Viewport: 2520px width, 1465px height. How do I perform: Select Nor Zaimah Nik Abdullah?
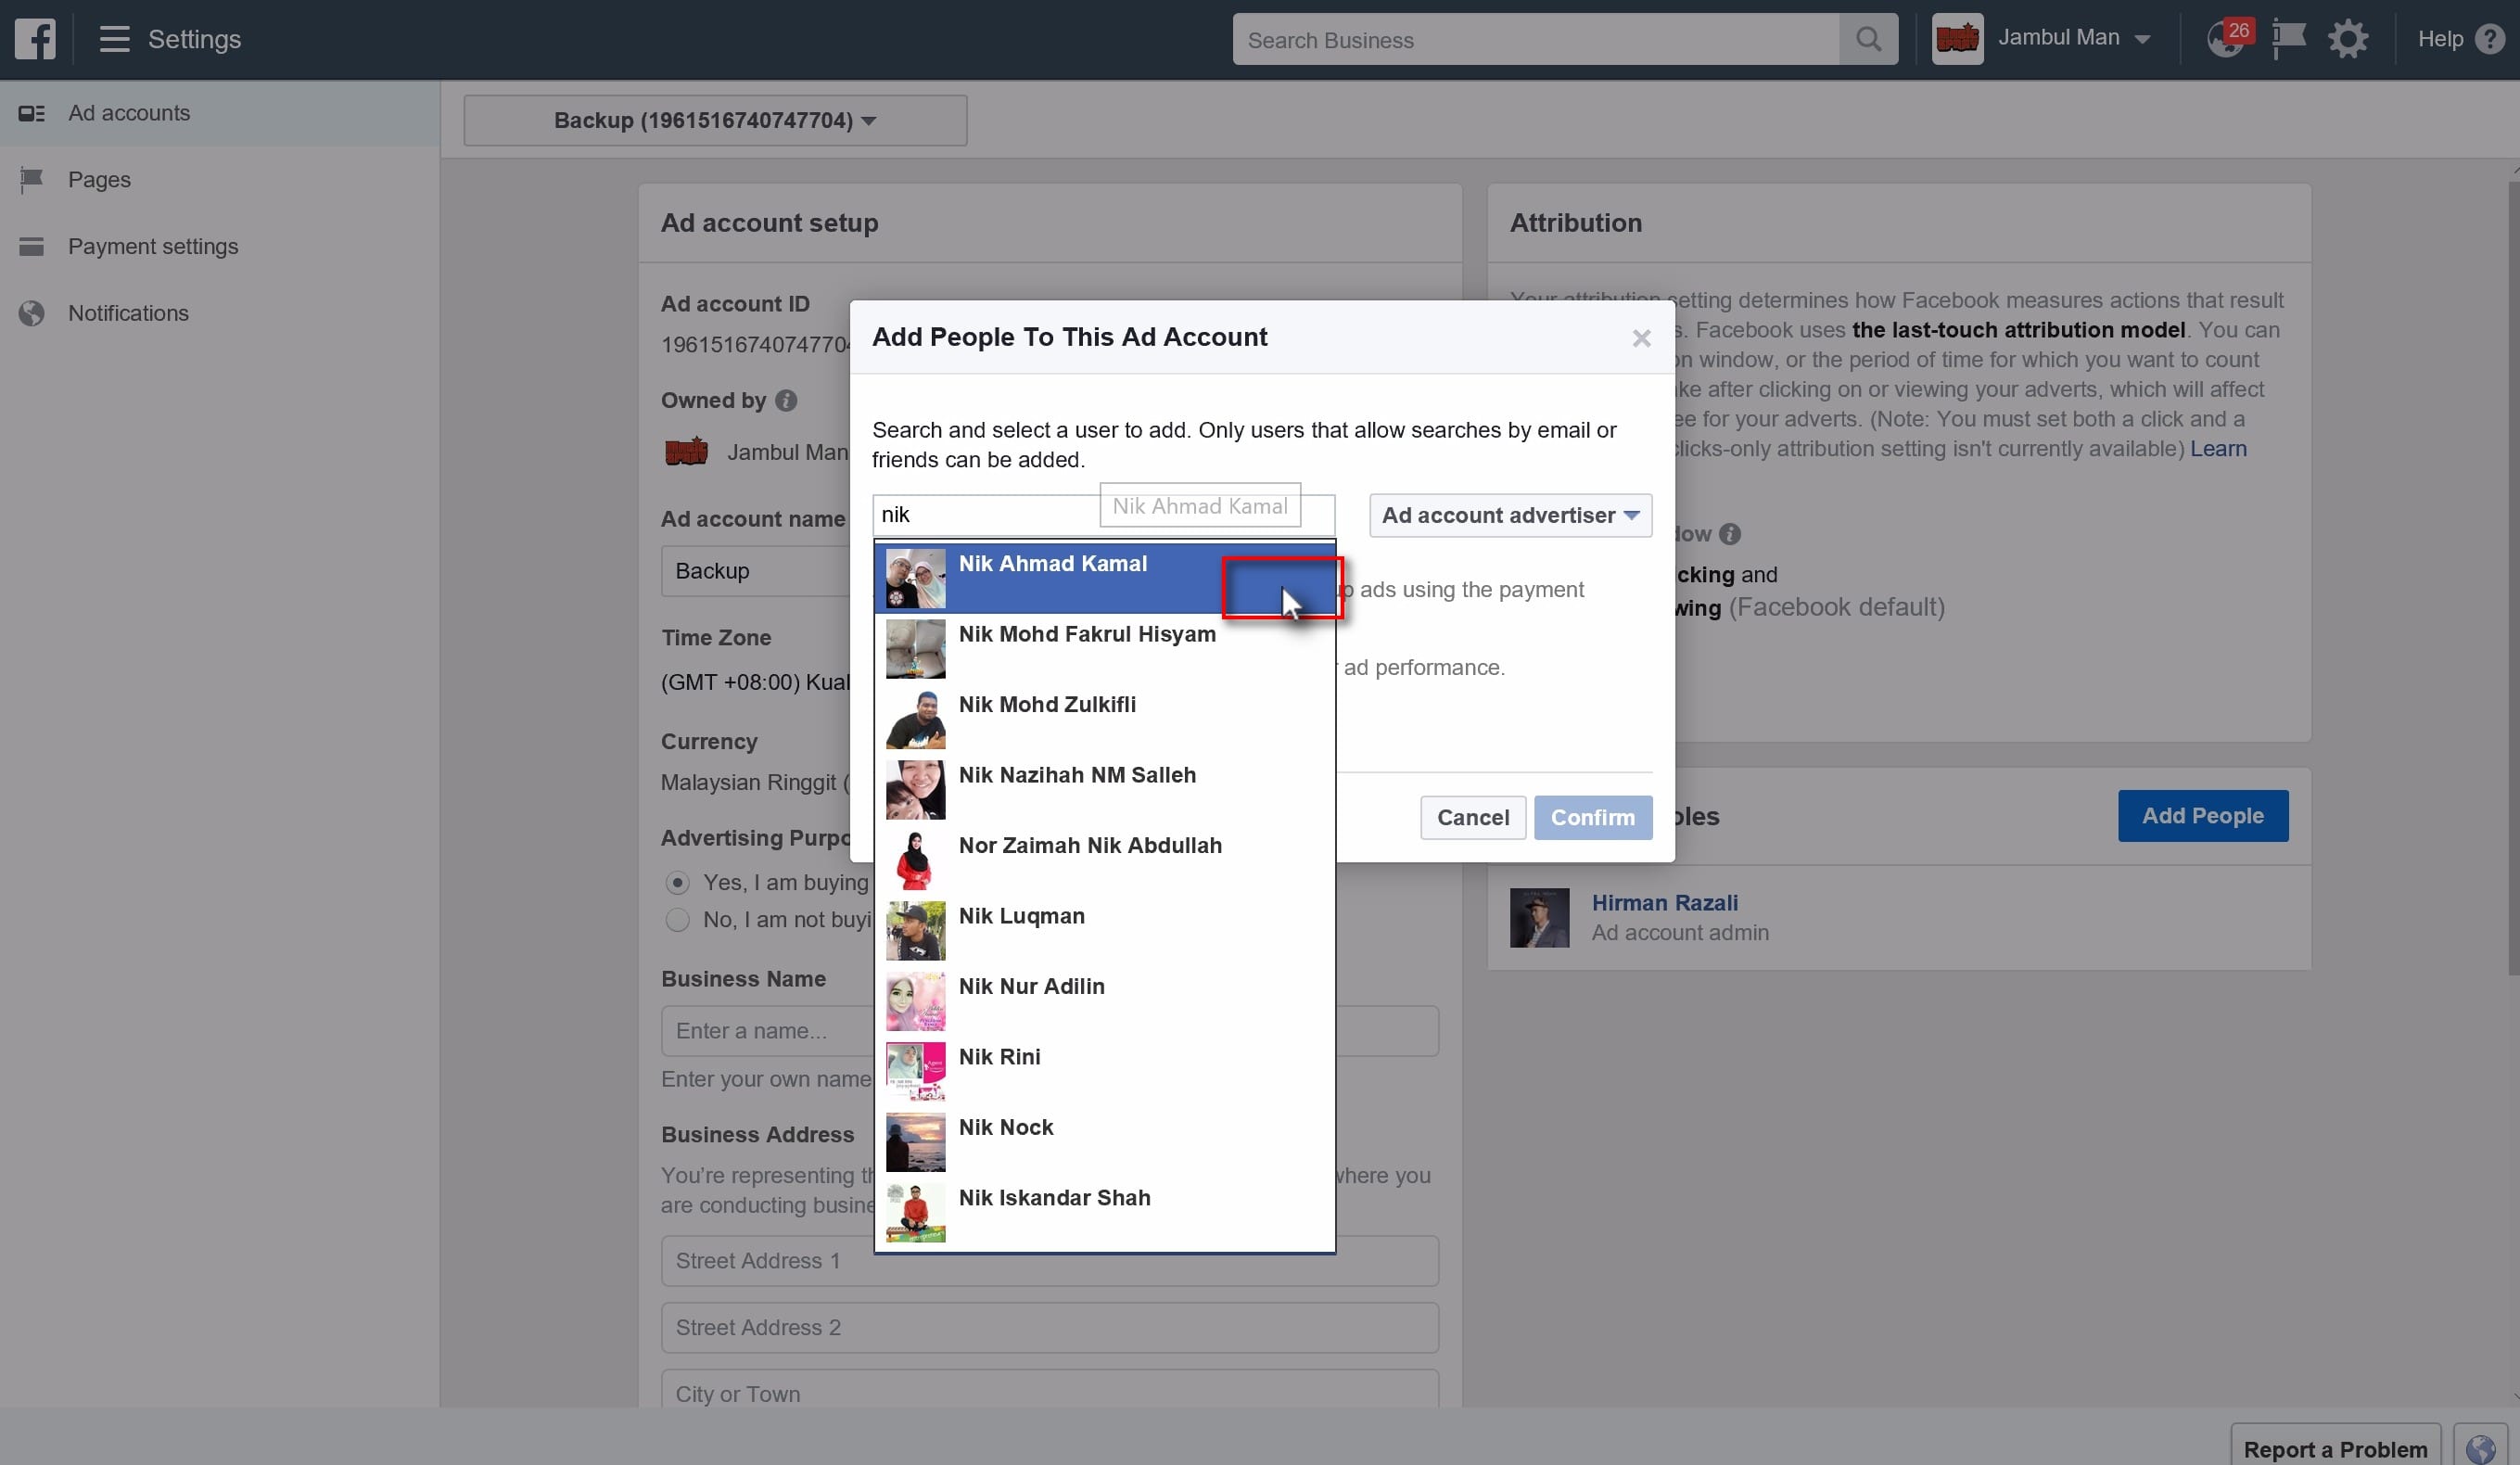tap(1104, 859)
